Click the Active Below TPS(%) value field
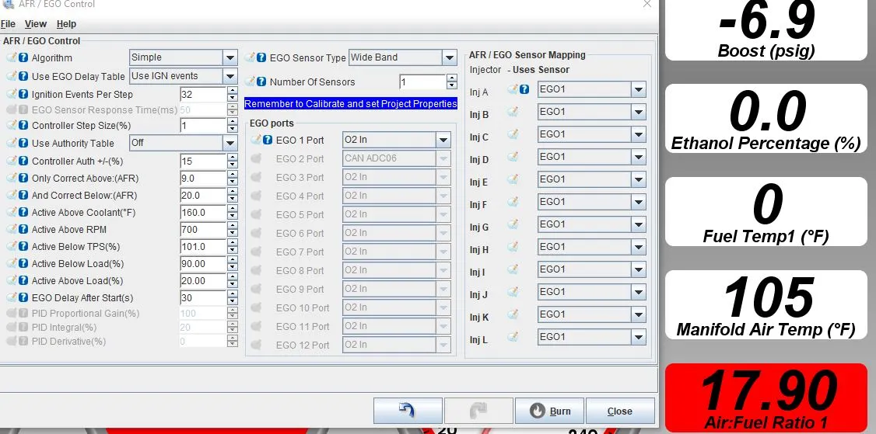Viewport: 876px width, 434px height. point(203,247)
